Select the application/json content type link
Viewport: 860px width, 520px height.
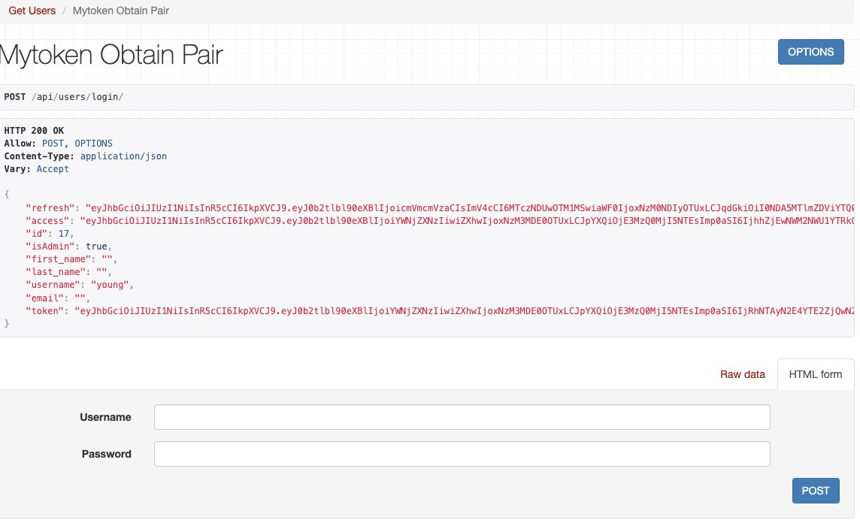point(123,156)
